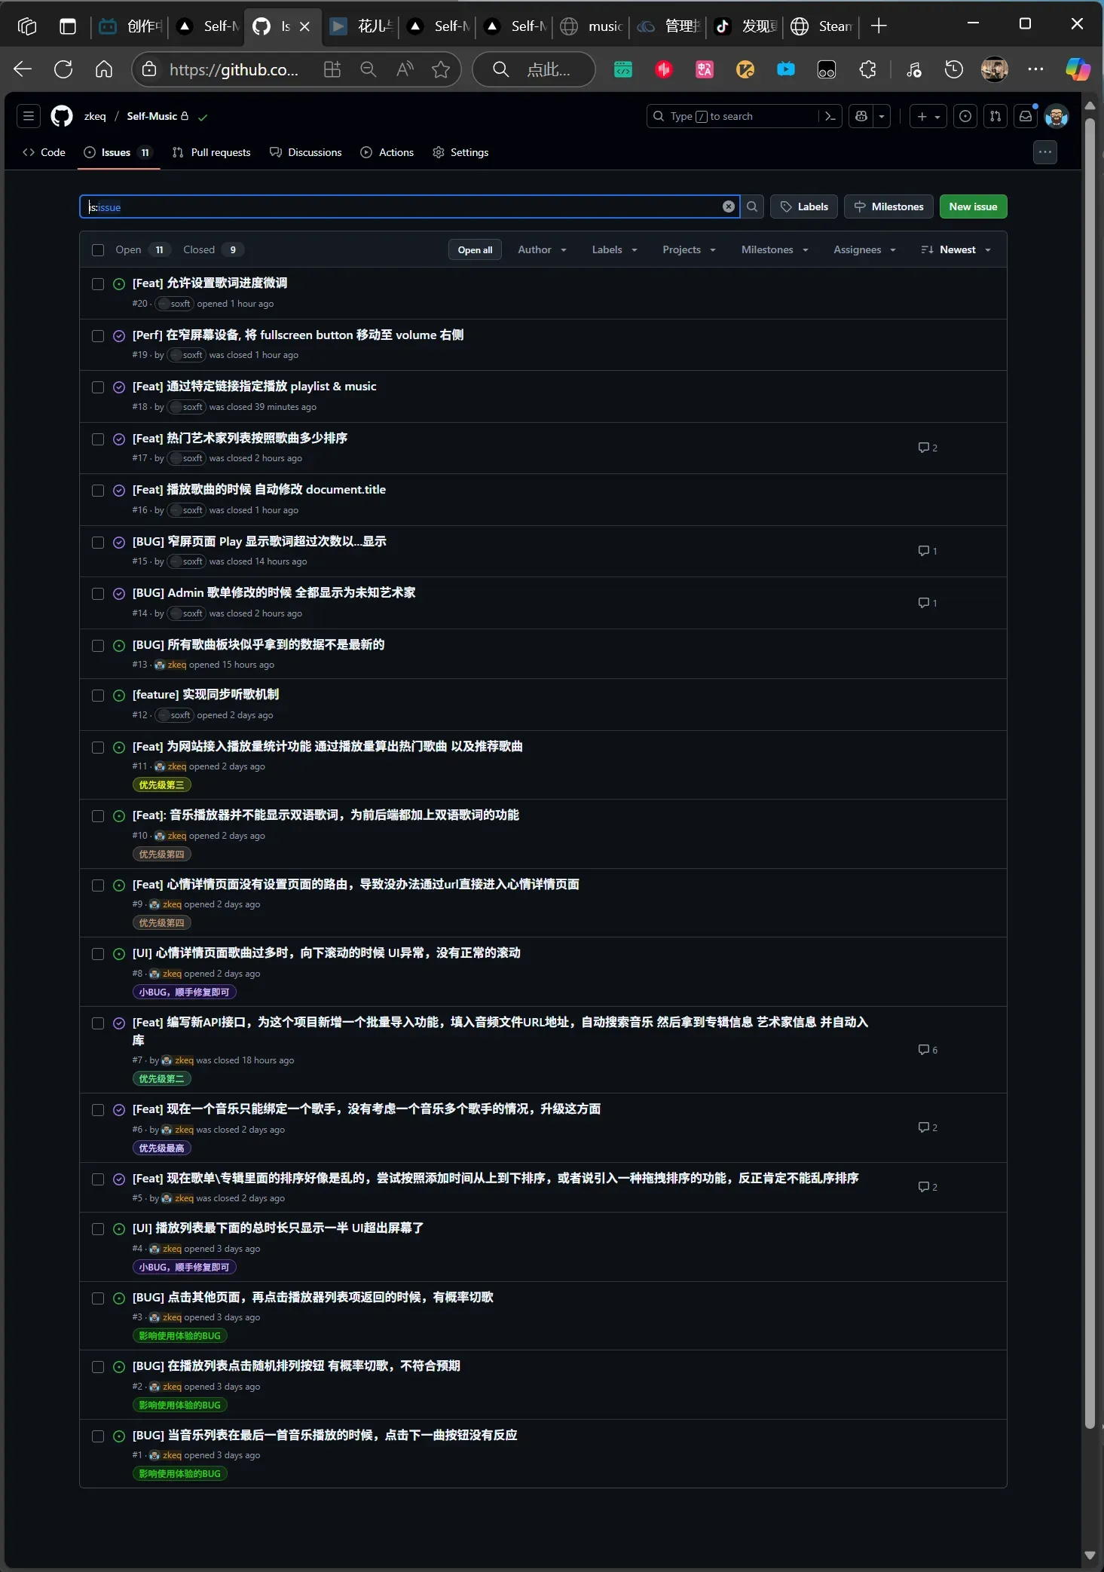
Task: Expand the Milestones filter dropdown
Action: pos(775,250)
